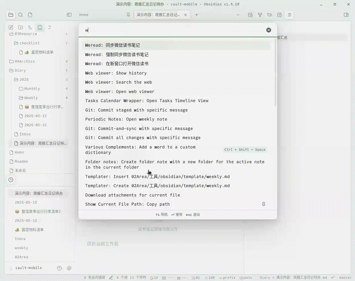This screenshot has height=281, width=355.
Task: Collapse the Diary folder
Action: 20,71
